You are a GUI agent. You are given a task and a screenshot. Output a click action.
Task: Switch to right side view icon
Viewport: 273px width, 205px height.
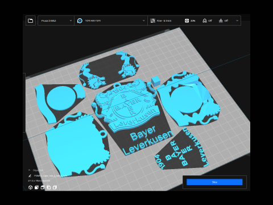pos(55,187)
